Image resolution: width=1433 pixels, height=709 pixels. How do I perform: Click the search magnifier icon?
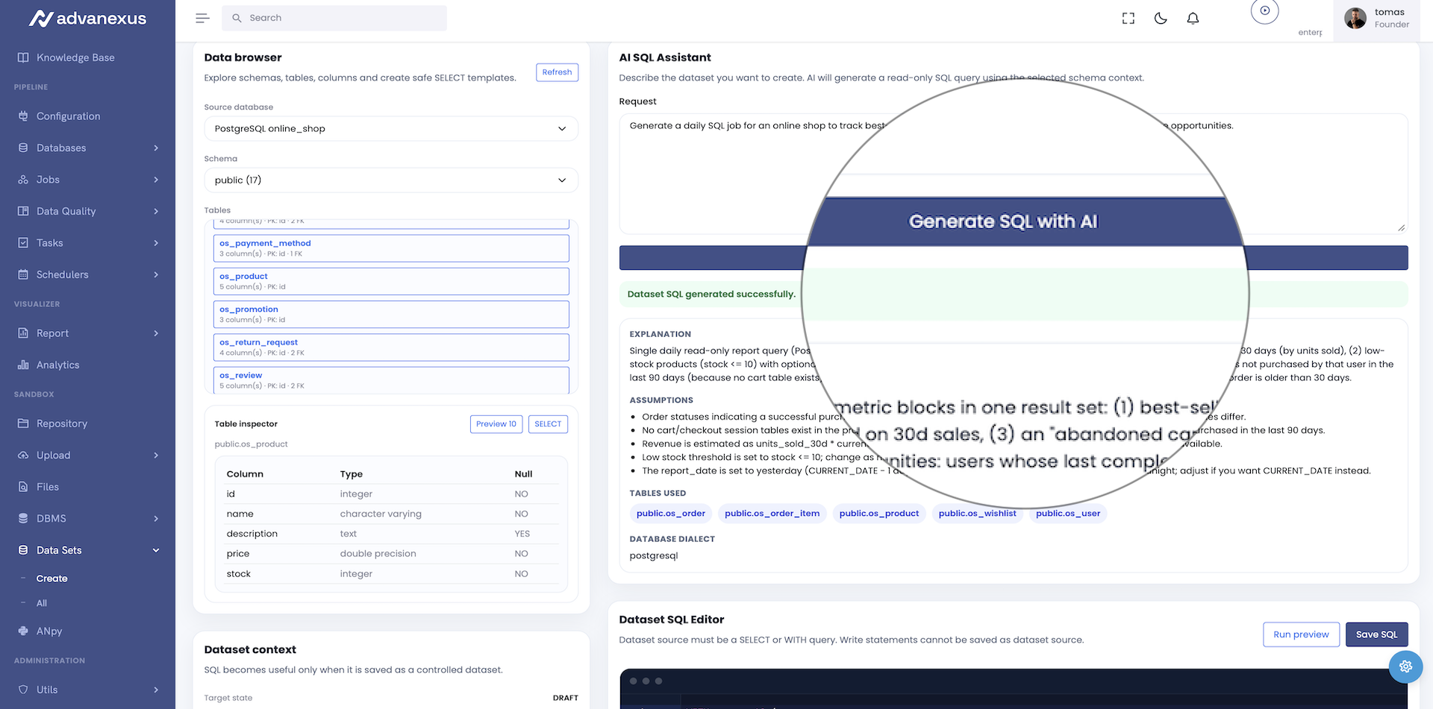pos(237,18)
